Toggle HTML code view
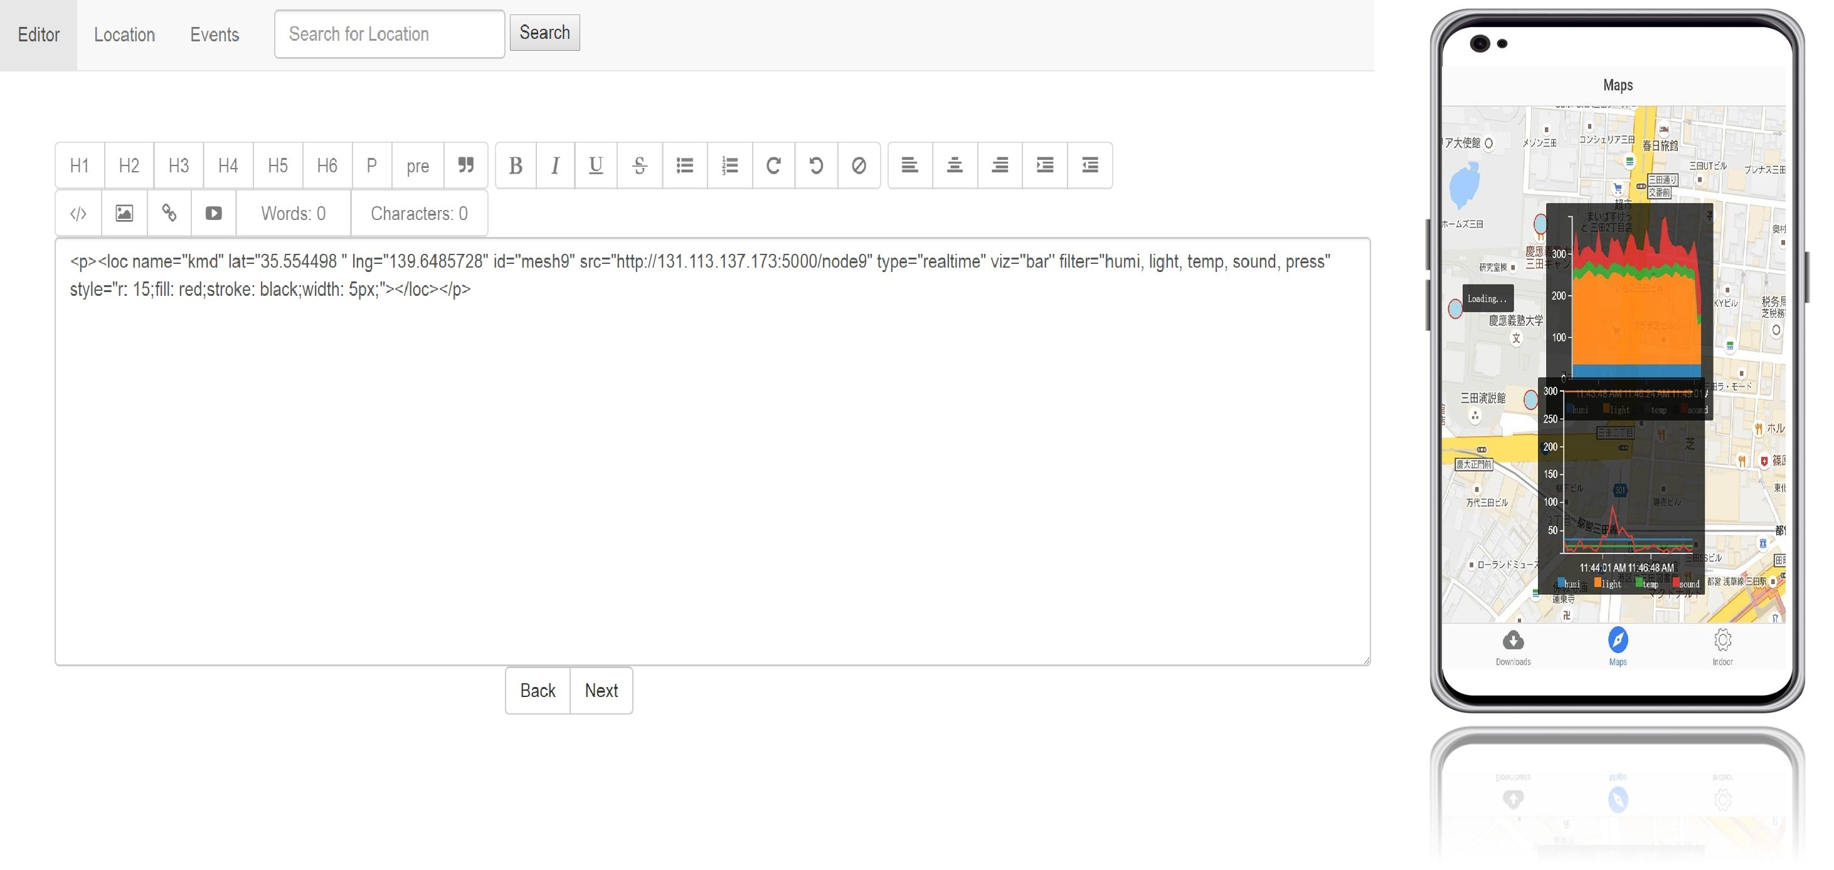The width and height of the screenshot is (1834, 870). (78, 213)
